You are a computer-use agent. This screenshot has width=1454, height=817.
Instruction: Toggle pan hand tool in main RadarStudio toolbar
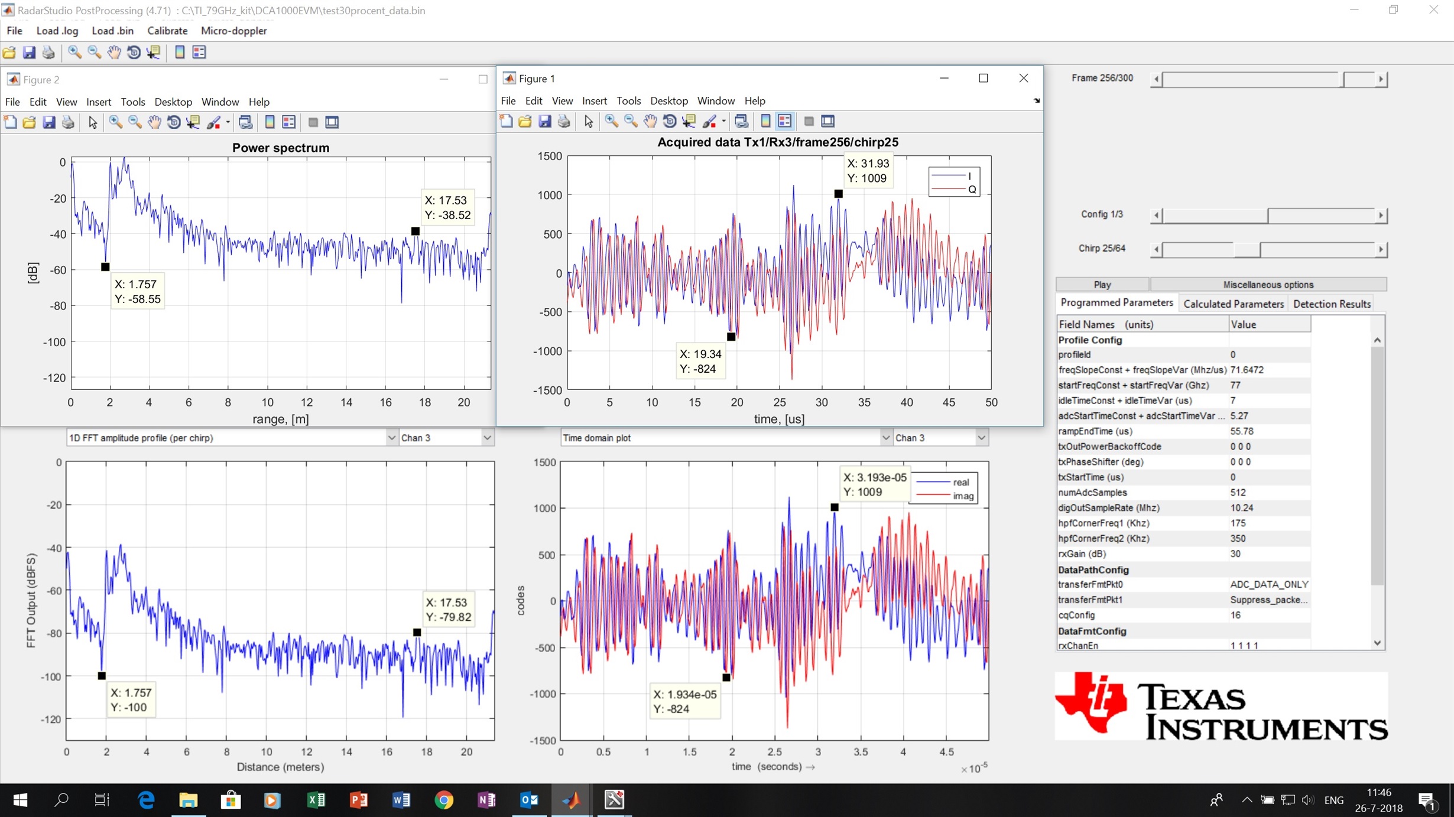pos(113,53)
